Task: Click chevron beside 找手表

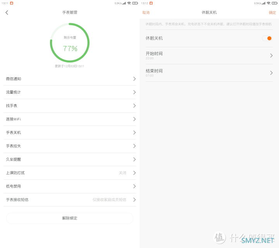Action: click(x=134, y=106)
